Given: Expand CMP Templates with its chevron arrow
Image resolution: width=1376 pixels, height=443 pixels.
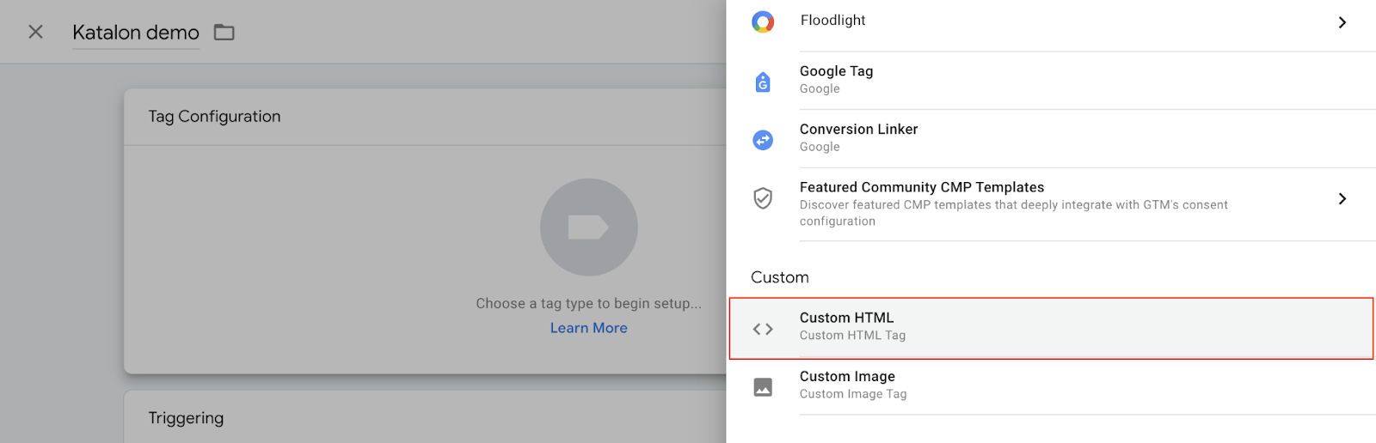Looking at the screenshot, I should click(x=1342, y=198).
